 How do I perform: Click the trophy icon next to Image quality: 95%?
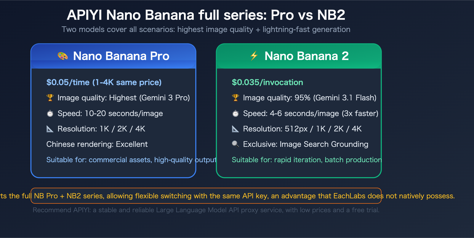[236, 98]
